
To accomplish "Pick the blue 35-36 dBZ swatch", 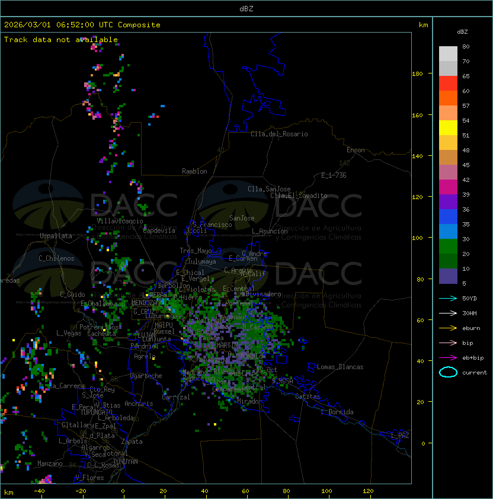I will tap(448, 217).
